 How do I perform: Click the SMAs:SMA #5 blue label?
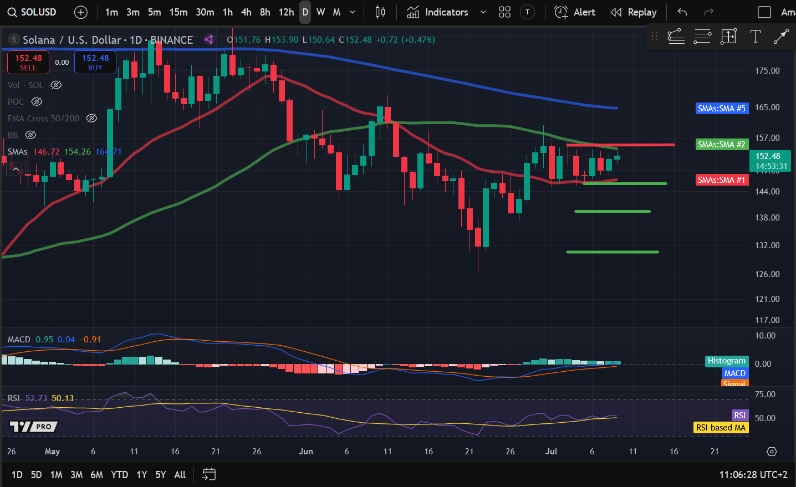(x=722, y=109)
